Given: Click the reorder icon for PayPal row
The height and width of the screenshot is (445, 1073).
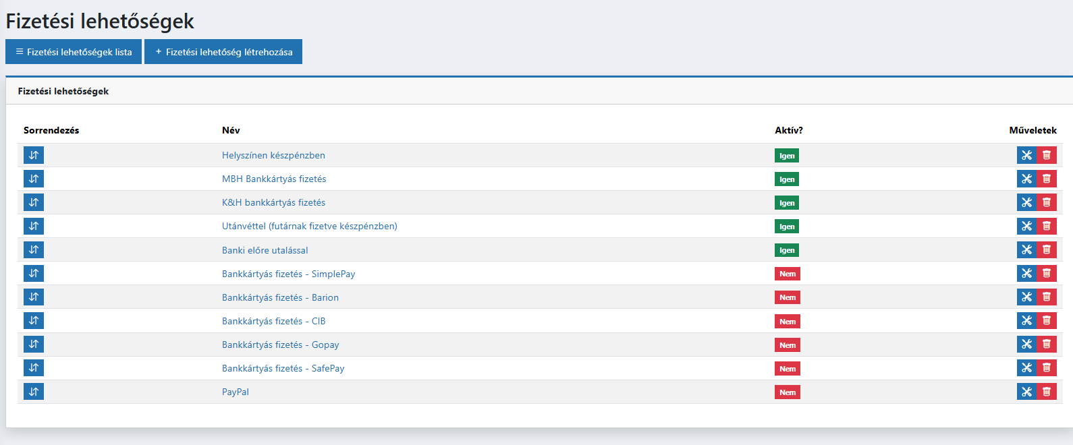Looking at the screenshot, I should tap(34, 392).
